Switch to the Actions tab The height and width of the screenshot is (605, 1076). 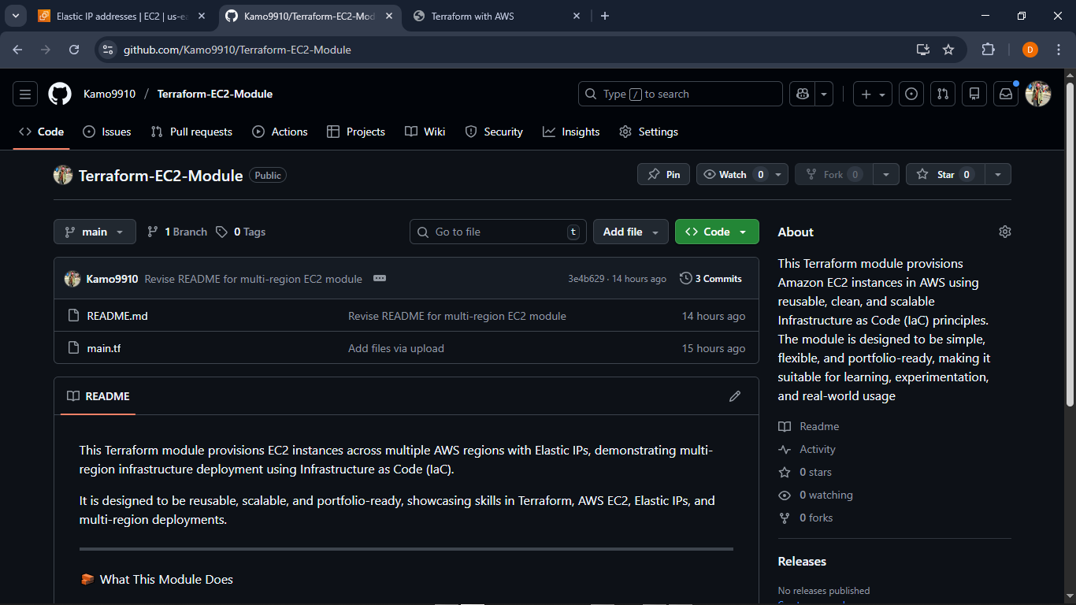click(x=280, y=132)
